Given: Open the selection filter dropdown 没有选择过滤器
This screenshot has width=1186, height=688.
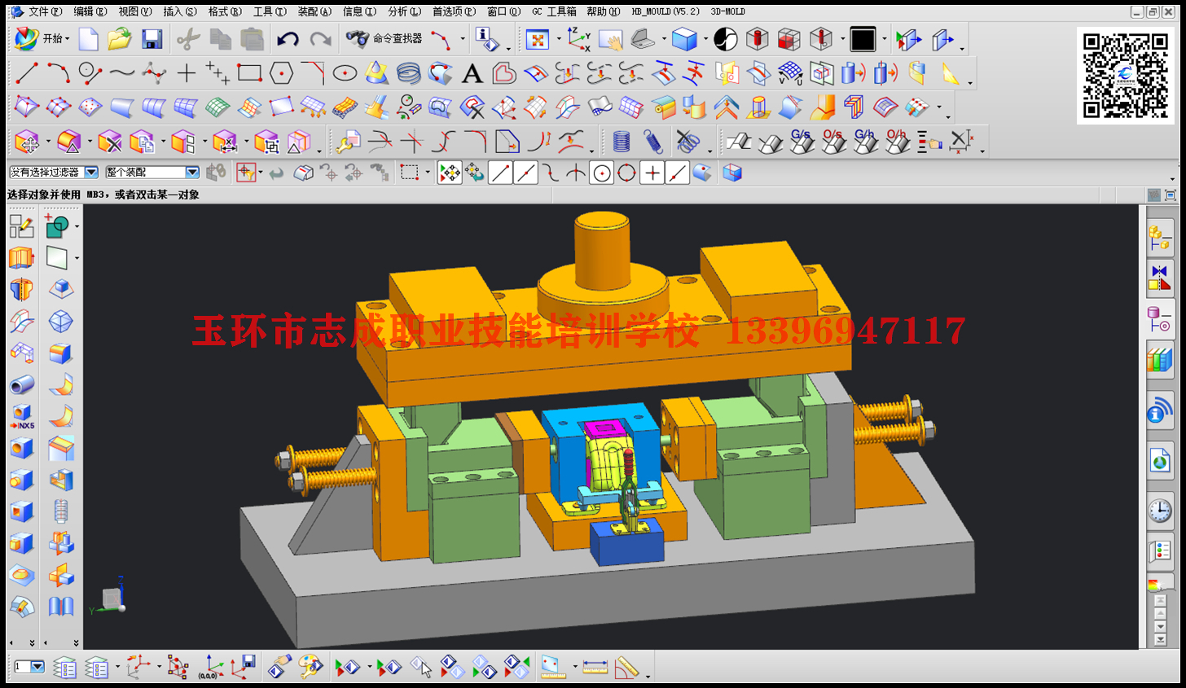Looking at the screenshot, I should [54, 172].
